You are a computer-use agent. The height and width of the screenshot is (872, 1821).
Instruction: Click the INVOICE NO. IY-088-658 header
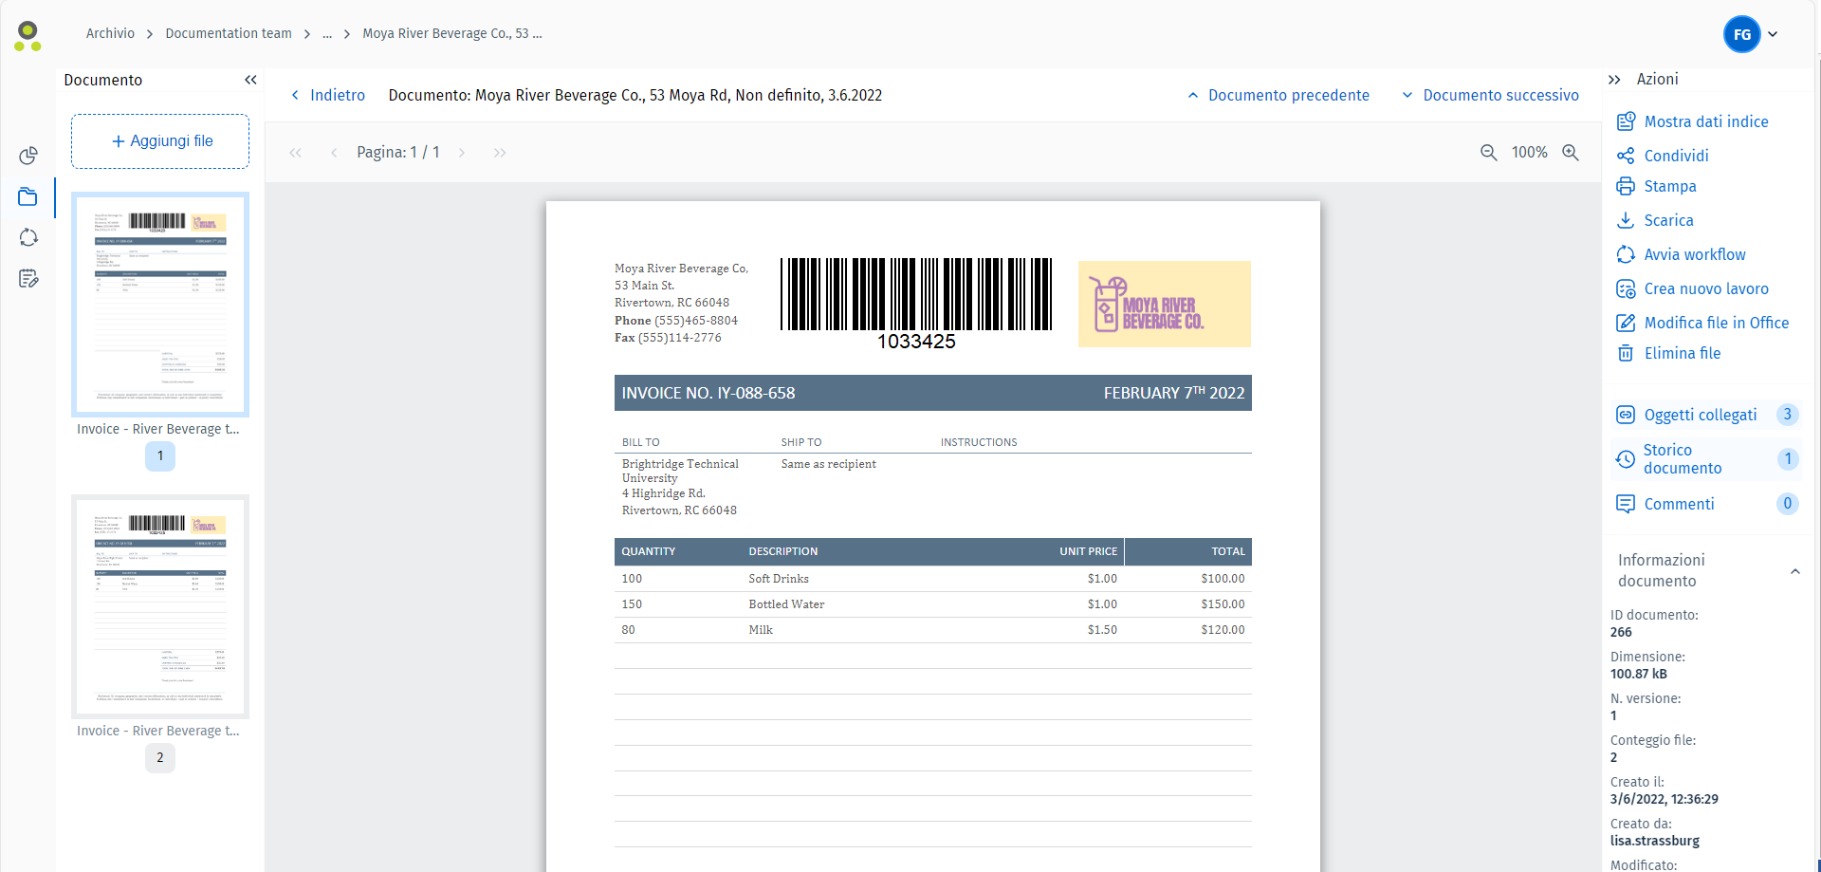pyautogui.click(x=708, y=393)
